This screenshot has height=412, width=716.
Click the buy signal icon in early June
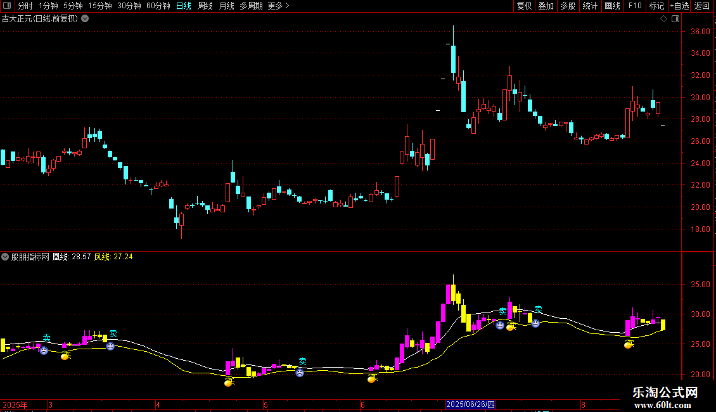[372, 378]
